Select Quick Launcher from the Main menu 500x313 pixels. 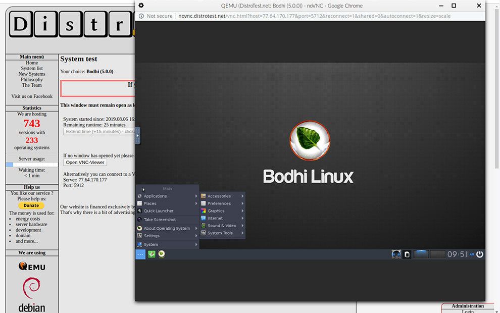click(x=167, y=211)
